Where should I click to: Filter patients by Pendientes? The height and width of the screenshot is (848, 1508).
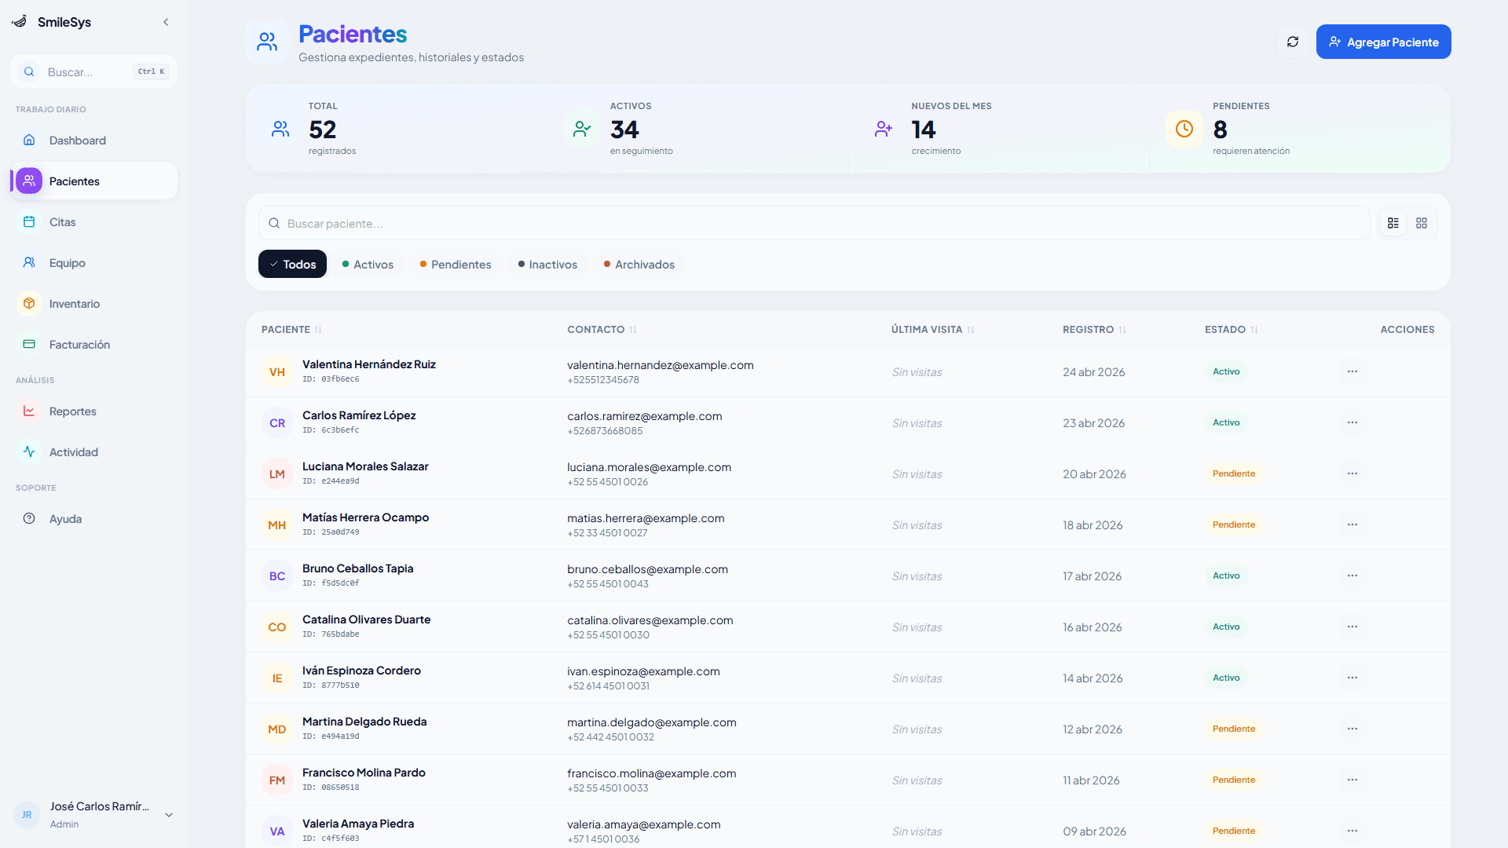tap(456, 265)
